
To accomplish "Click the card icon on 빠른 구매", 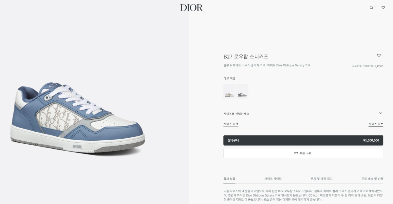I will tap(296, 153).
